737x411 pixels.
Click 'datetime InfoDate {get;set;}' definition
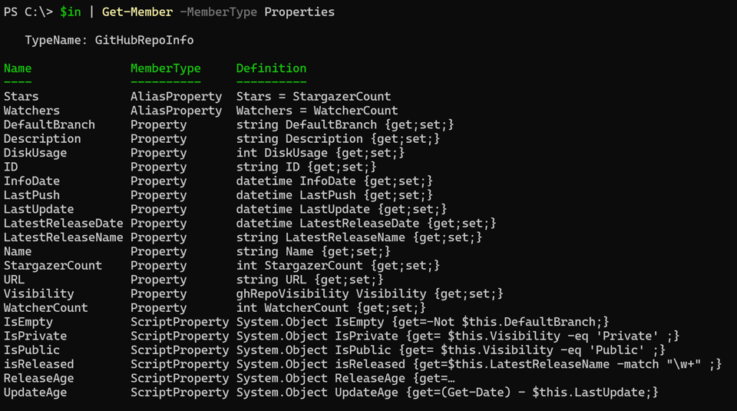click(335, 181)
